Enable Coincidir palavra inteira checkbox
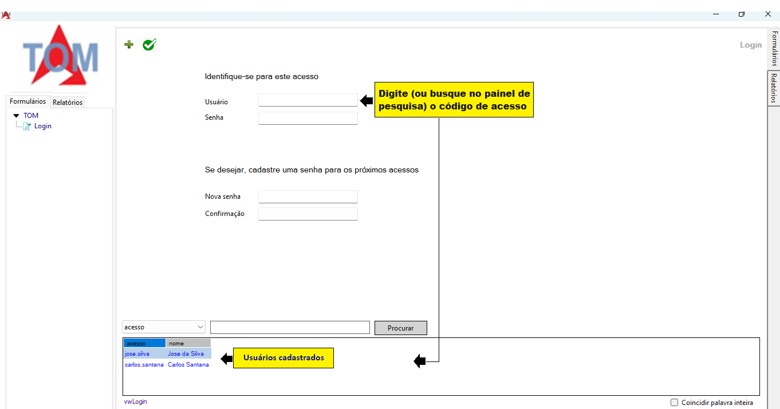 coord(674,403)
